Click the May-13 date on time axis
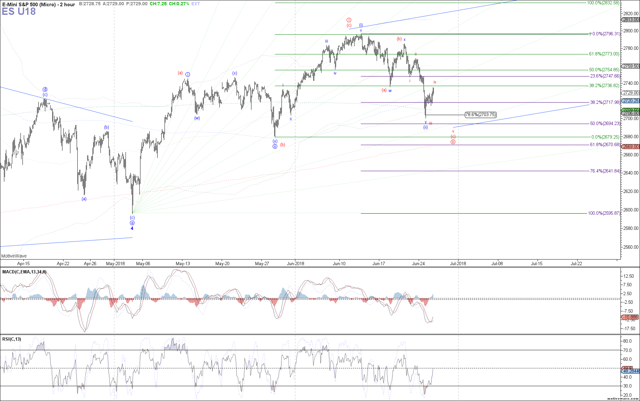Viewport: 640px width, 401px height. [x=183, y=263]
